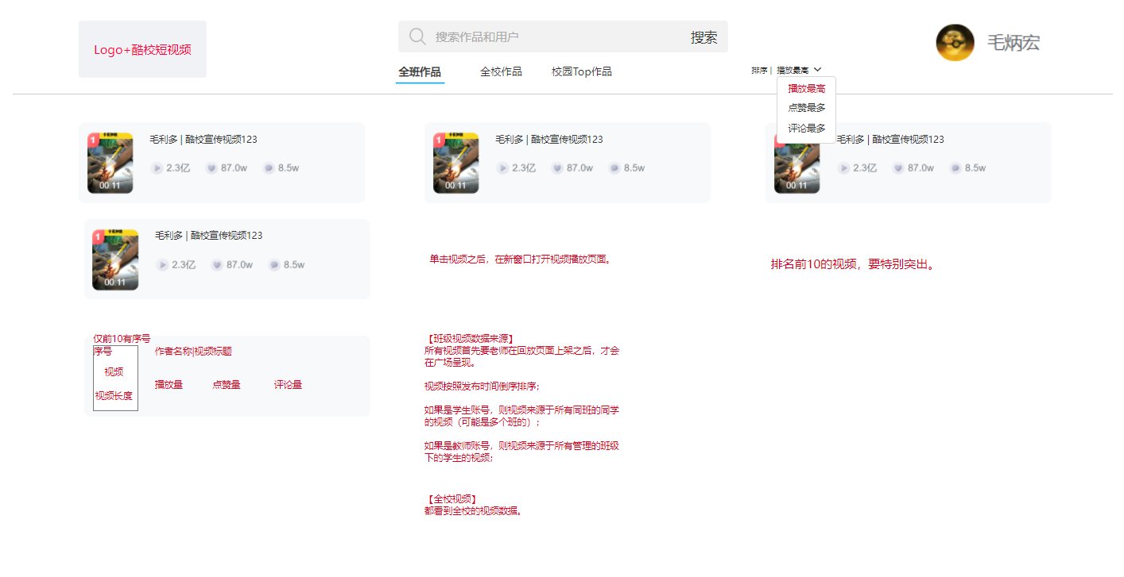Viewport: 1124px width, 577px height.
Task: Click the title 毛利多 | 酷校宣传视频123 next to the sort menu
Action: coord(890,140)
